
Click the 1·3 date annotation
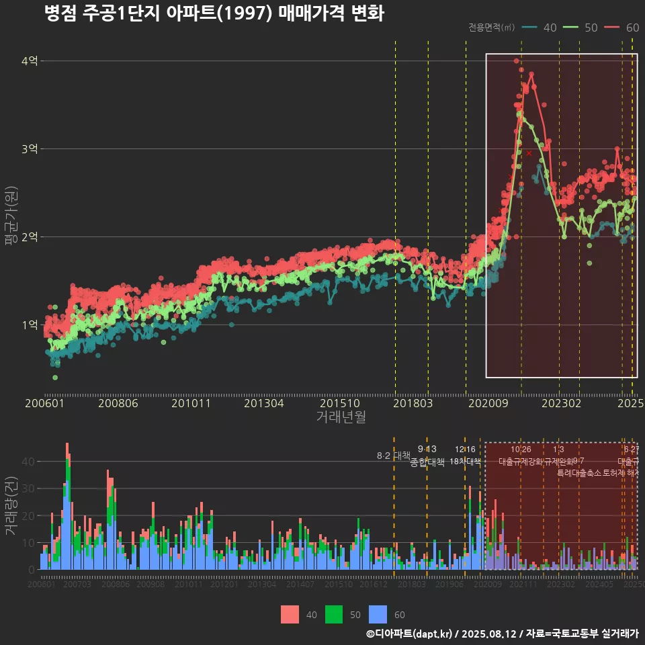(558, 449)
